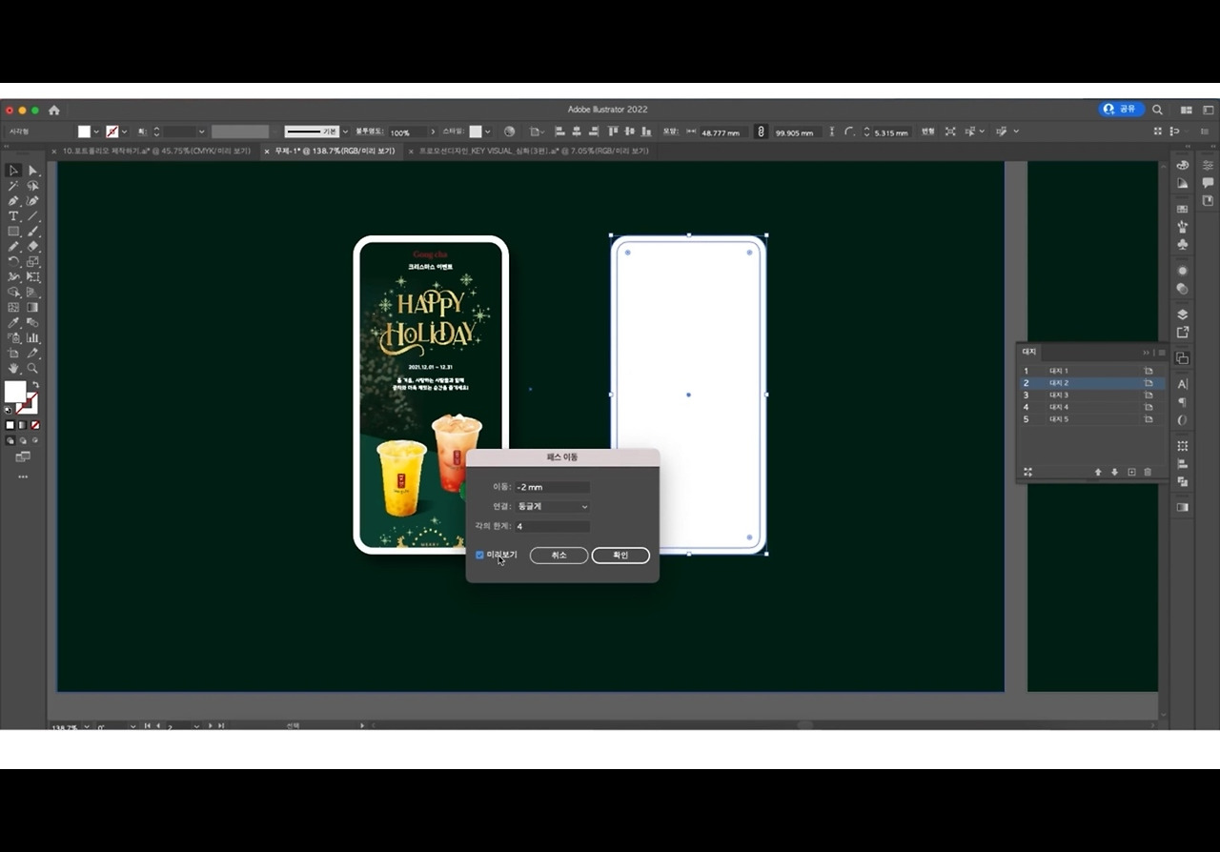The height and width of the screenshot is (852, 1220).
Task: Select the Type tool in the toolbar
Action: coord(13,216)
